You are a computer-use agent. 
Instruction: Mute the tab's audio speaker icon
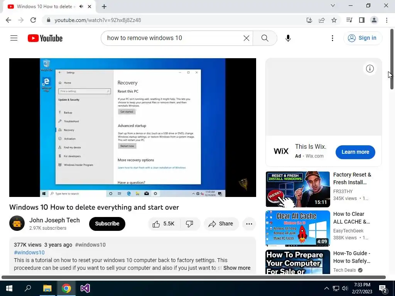coord(81,7)
